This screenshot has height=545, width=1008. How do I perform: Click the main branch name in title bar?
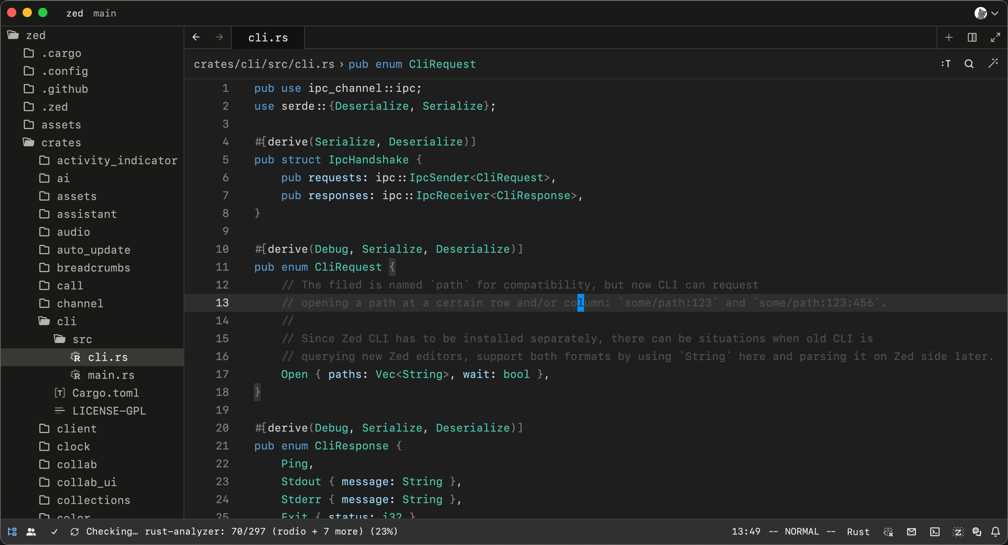[105, 13]
